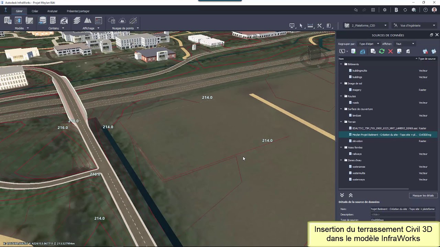Image resolution: width=440 pixels, height=247 pixels.
Task: Click the proposals sheet icon in Modèle group
Action: (x=29, y=21)
